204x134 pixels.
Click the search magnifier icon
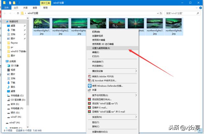point(198,13)
